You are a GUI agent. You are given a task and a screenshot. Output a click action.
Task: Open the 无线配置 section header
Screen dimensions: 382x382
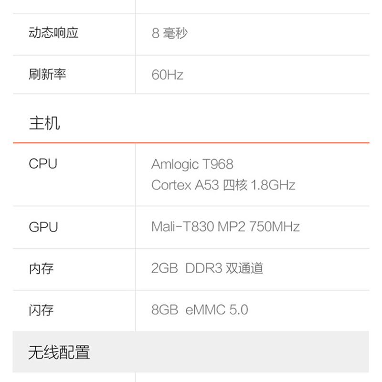coord(59,352)
